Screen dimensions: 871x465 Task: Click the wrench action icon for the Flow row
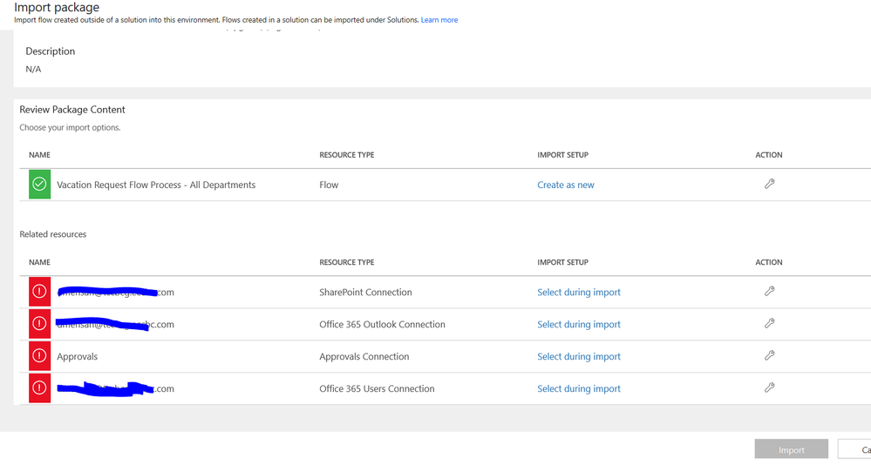pyautogui.click(x=769, y=184)
